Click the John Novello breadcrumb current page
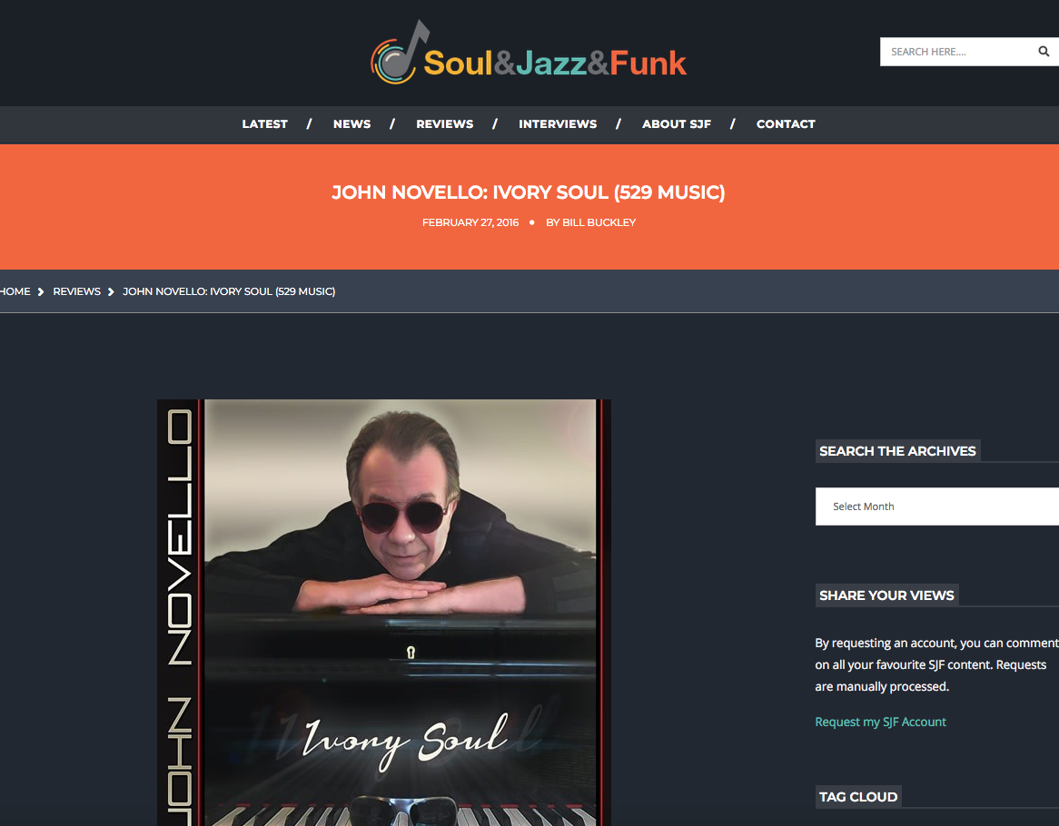Viewport: 1059px width, 826px height. (x=229, y=291)
